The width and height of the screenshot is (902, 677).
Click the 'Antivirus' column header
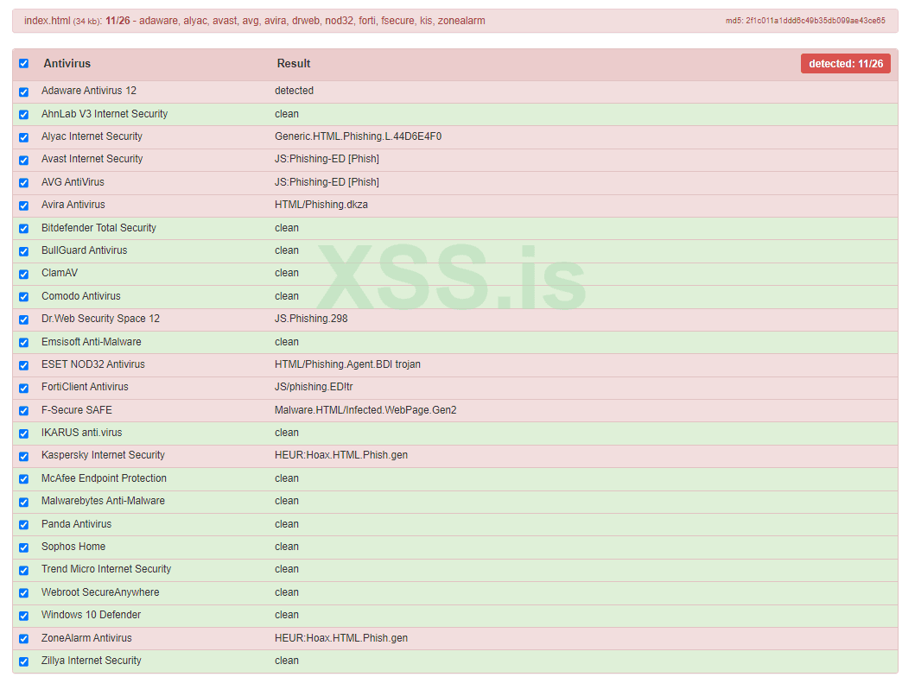click(67, 63)
